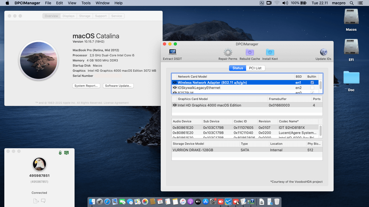This screenshot has height=207, width=369.
Task: Open the Doc folder on desktop
Action: coord(351,78)
